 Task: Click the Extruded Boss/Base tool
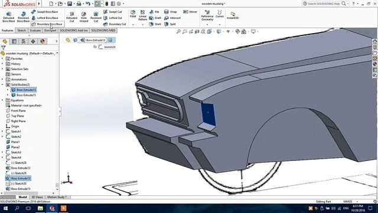[x=9, y=17]
